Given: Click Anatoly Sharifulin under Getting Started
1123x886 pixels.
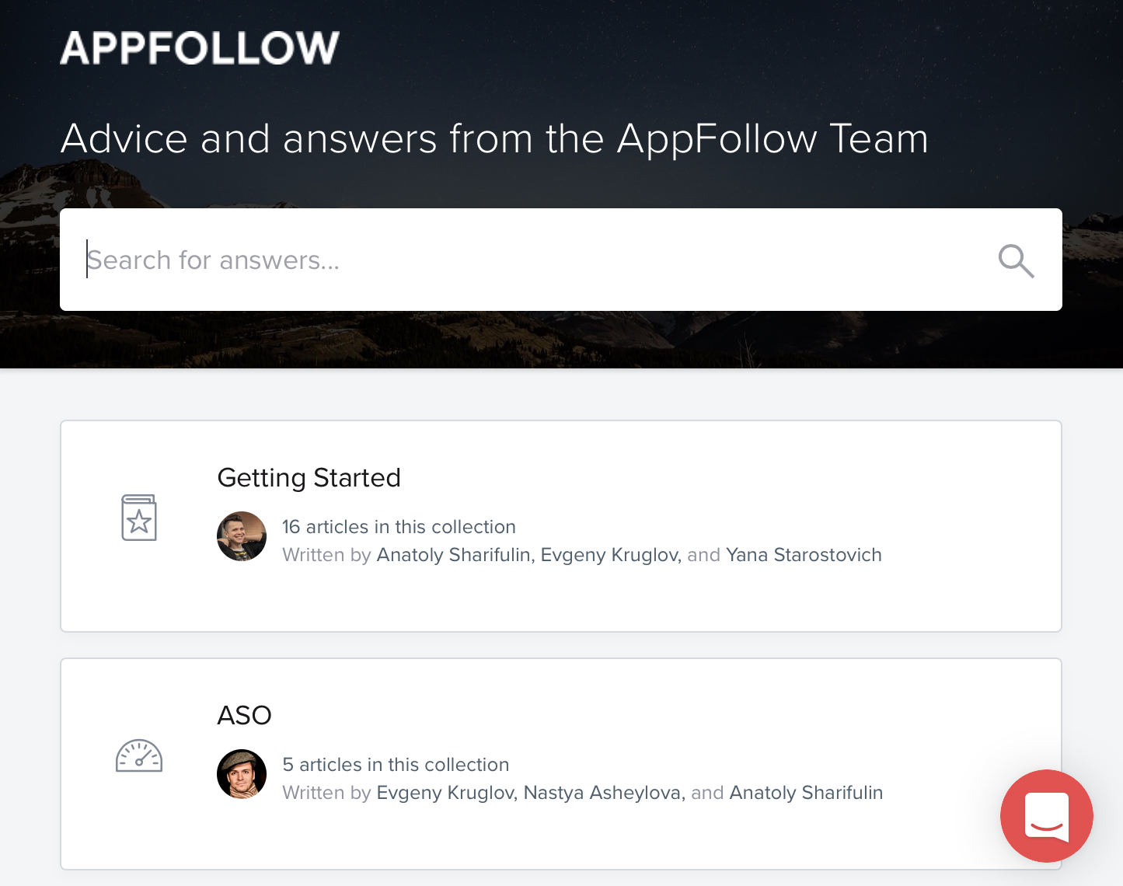Looking at the screenshot, I should point(455,555).
